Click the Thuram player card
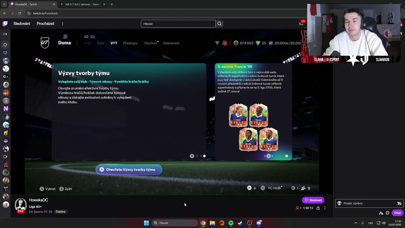The width and height of the screenshot is (405, 228). point(259,115)
